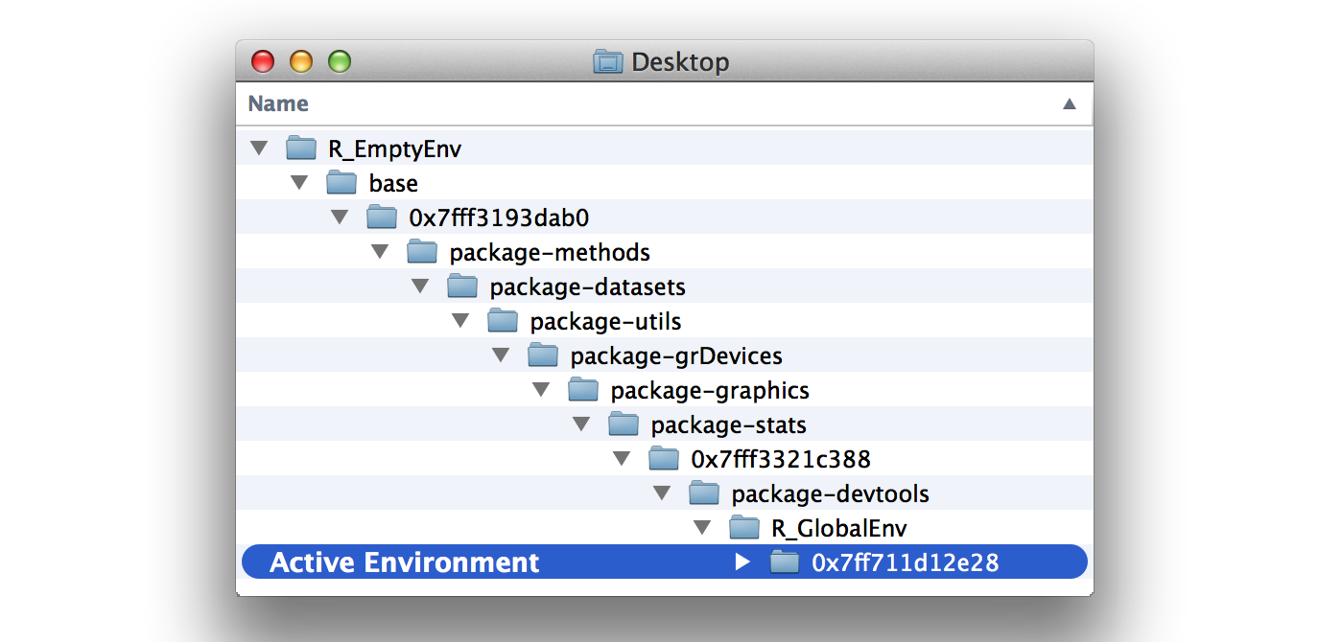The image size is (1342, 642).
Task: Click the package-methods folder icon
Action: pos(422,252)
